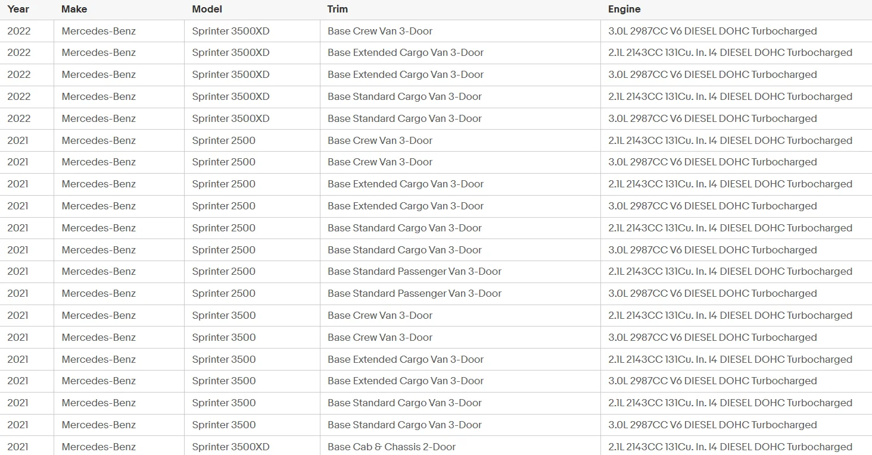The width and height of the screenshot is (872, 455).
Task: Select Sprinter 3500XD model in Cab & Chassis row
Action: point(231,447)
